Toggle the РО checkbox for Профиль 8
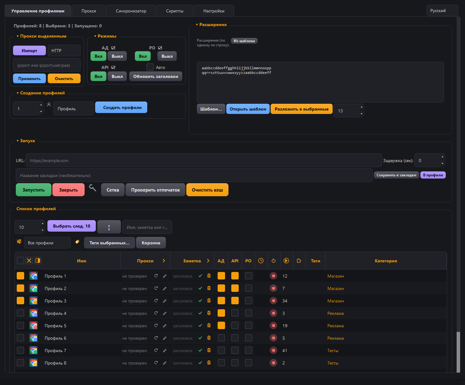This screenshot has height=385, width=465. click(x=249, y=363)
